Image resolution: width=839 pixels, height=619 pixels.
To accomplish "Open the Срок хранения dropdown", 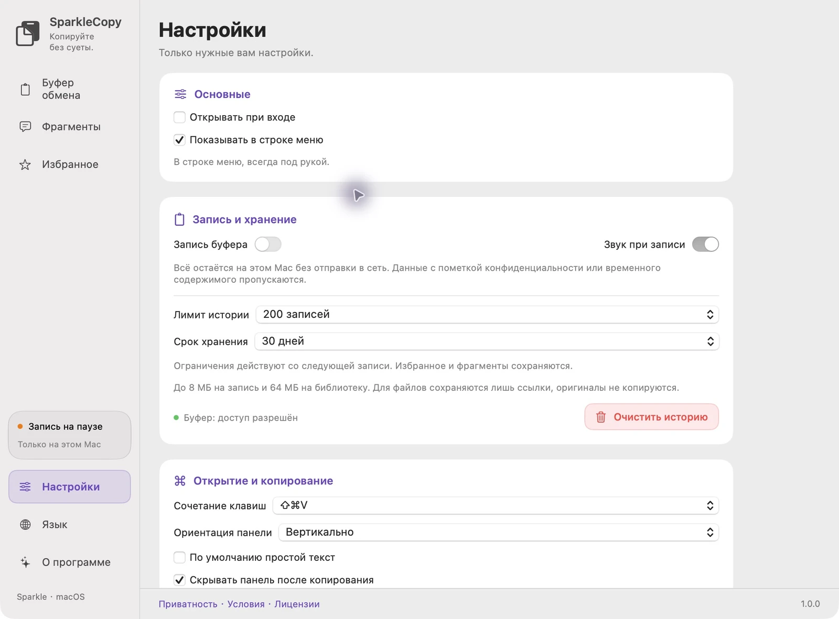I will (x=487, y=341).
